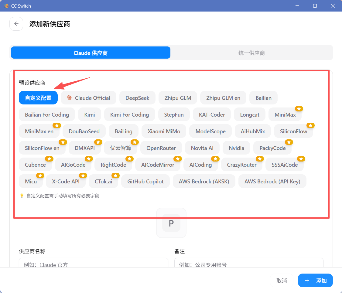Choose the GitHub Copilot preset
The image size is (342, 293).
click(145, 181)
